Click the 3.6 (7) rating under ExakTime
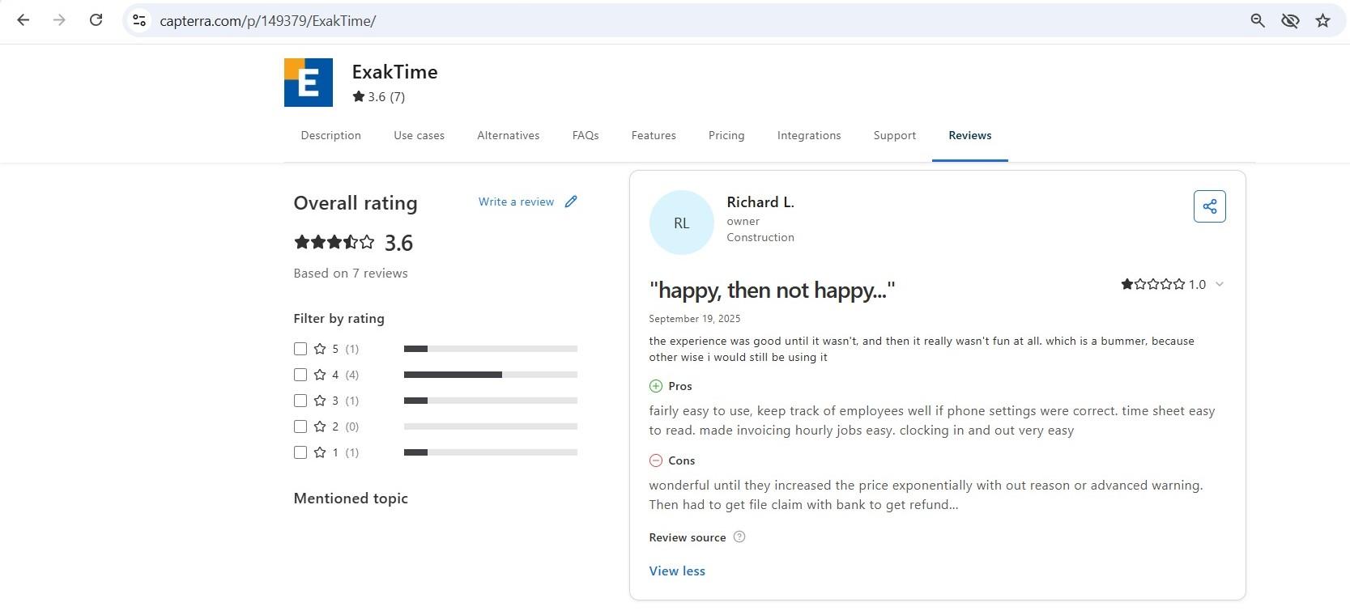This screenshot has height=611, width=1350. pos(378,96)
